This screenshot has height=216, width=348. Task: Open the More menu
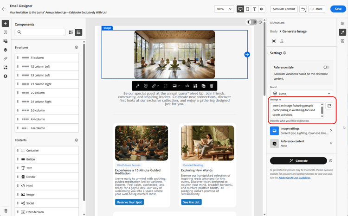click(x=316, y=9)
